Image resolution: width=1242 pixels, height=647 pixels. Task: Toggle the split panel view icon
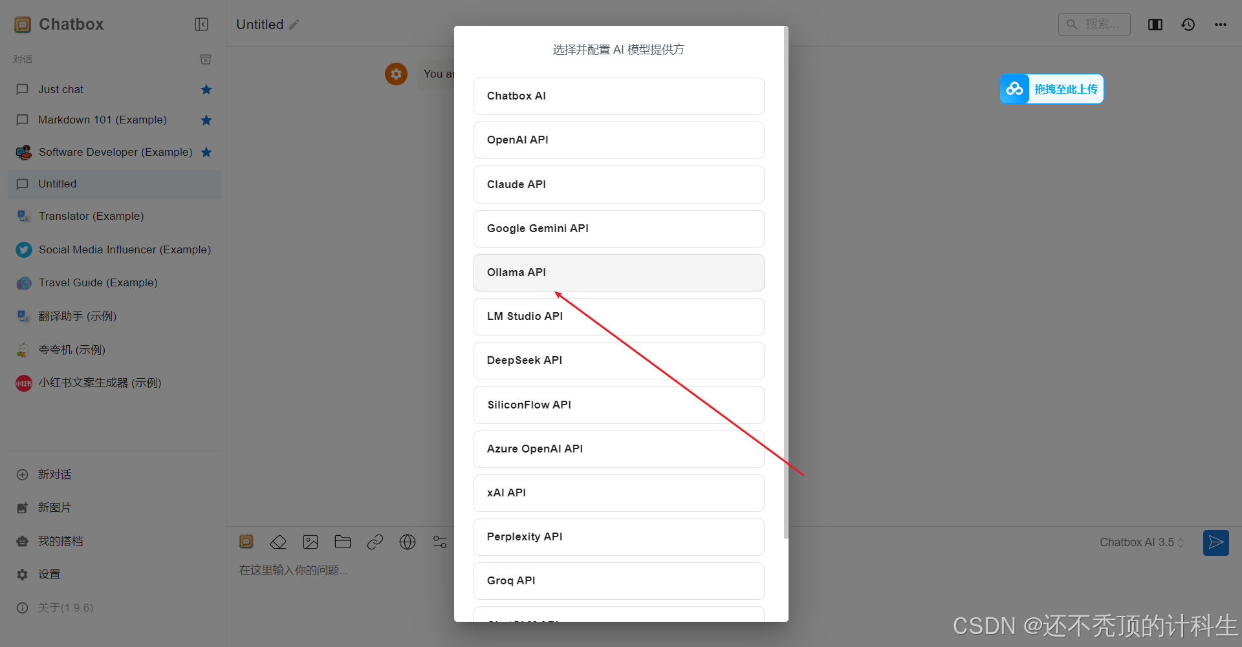1155,25
